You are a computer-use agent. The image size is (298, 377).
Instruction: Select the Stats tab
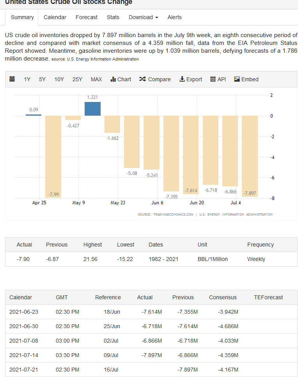113,17
